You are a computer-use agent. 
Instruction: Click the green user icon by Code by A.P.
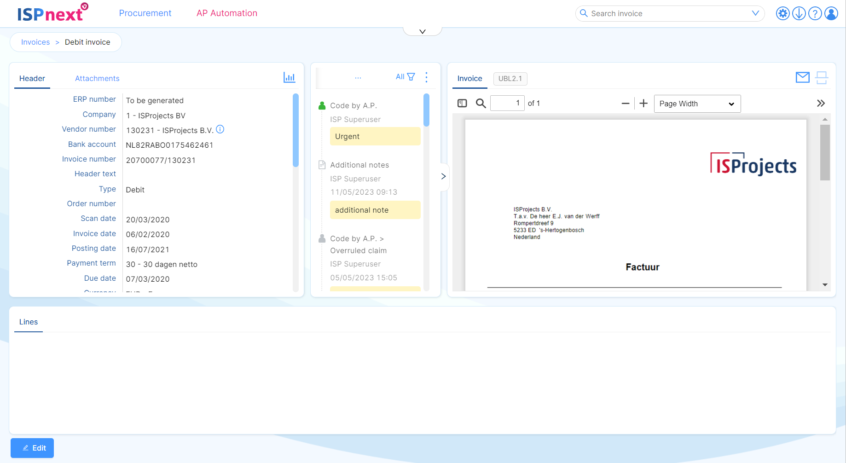pos(322,106)
